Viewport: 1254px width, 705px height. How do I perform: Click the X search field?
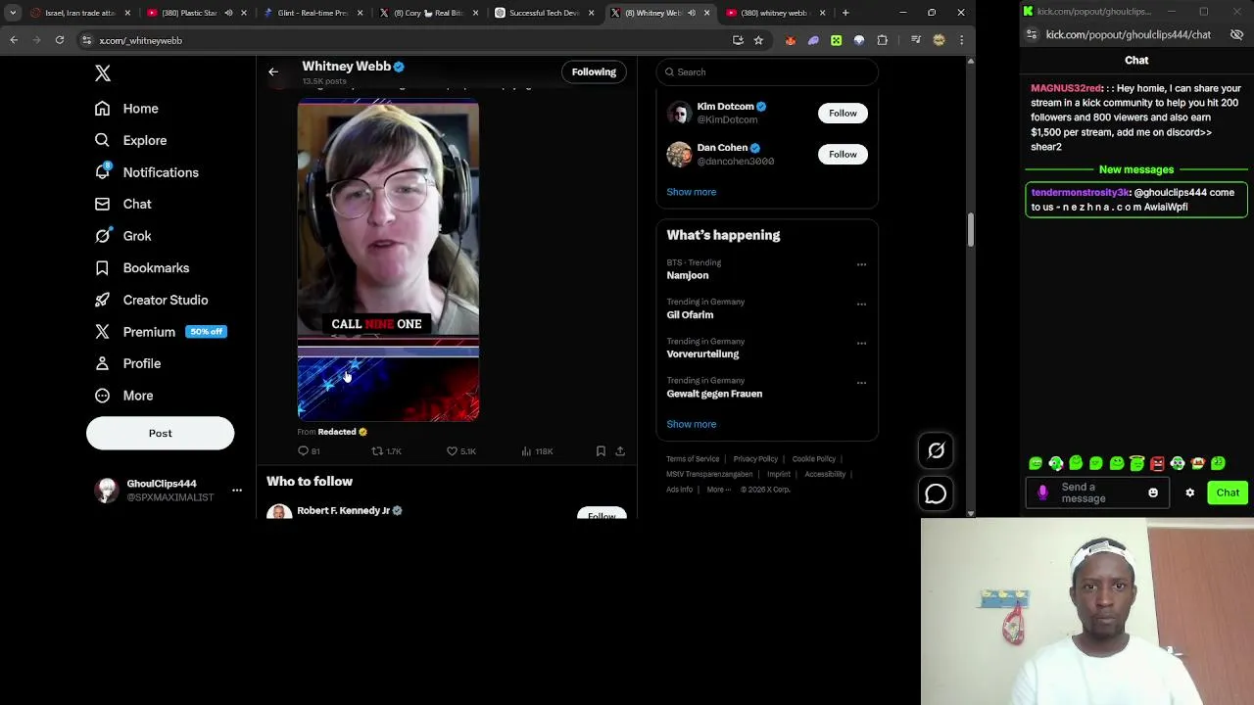pos(767,71)
